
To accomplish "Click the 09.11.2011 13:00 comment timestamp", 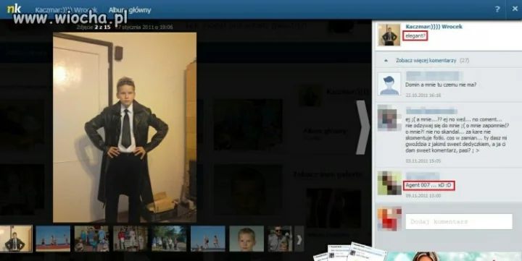I will tap(423, 196).
